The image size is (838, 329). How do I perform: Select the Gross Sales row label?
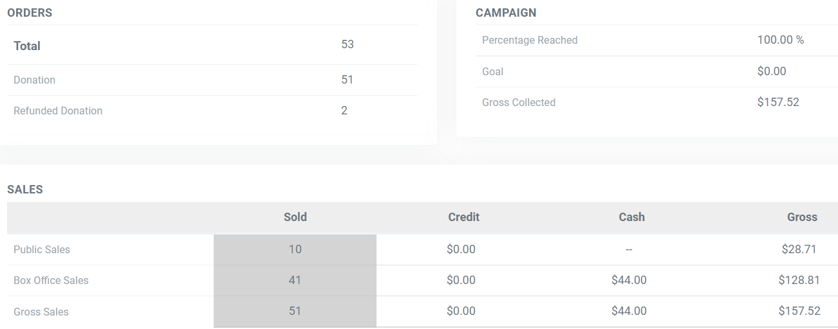click(41, 312)
